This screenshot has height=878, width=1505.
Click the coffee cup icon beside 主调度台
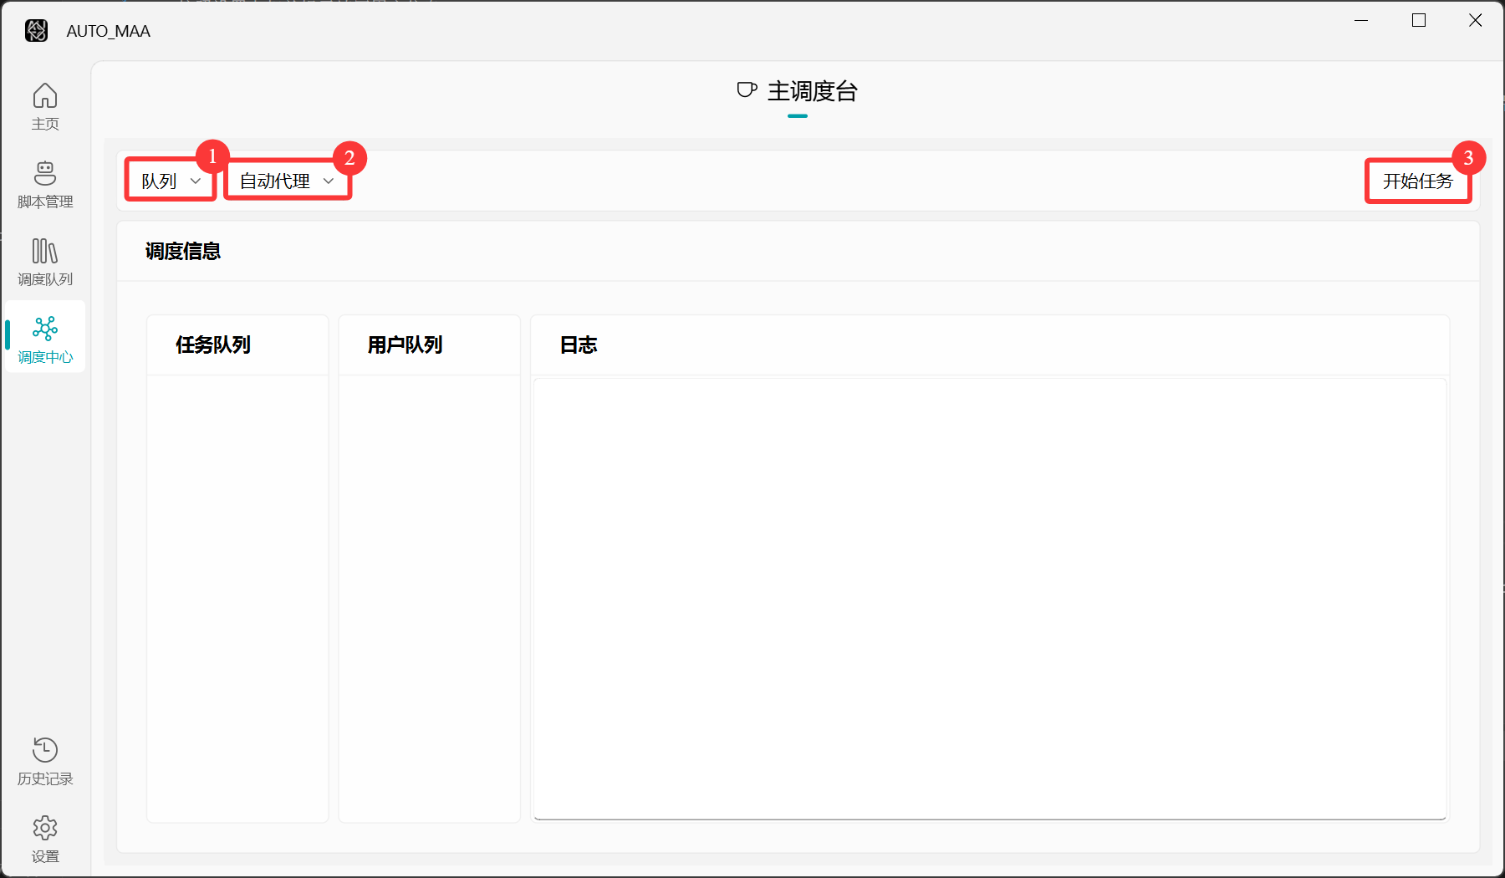pos(747,90)
